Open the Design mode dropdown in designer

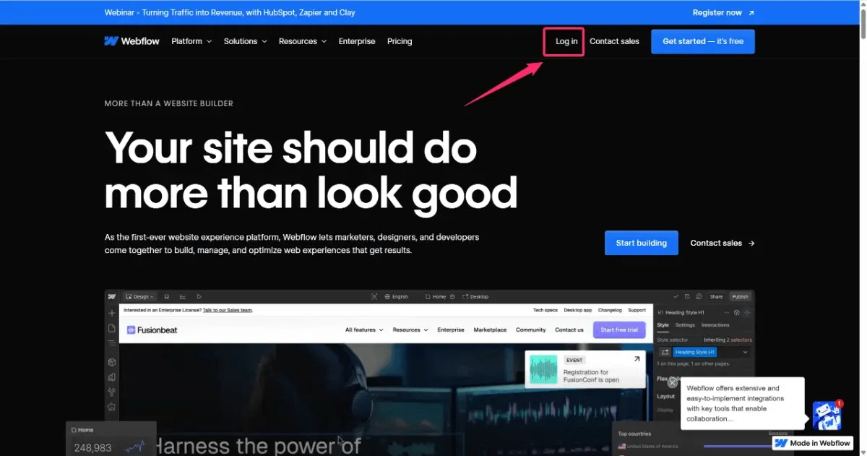(x=139, y=296)
